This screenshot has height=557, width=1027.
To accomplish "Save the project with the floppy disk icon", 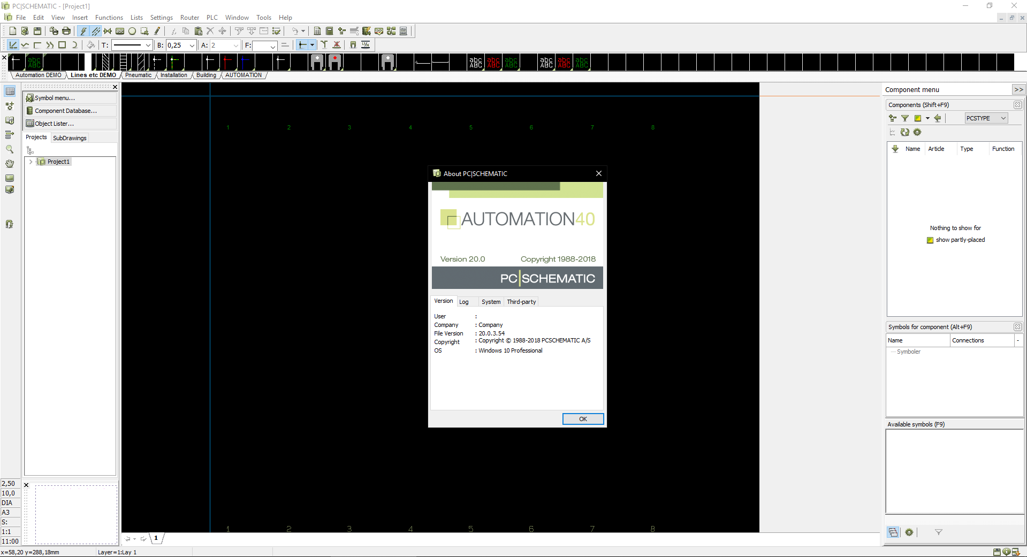I will coord(37,31).
